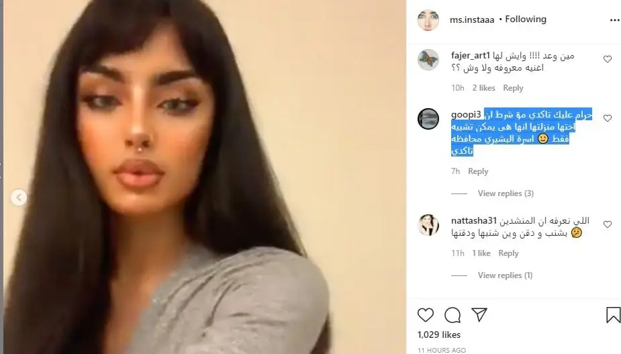Open the three-dot more options menu

tap(615, 20)
